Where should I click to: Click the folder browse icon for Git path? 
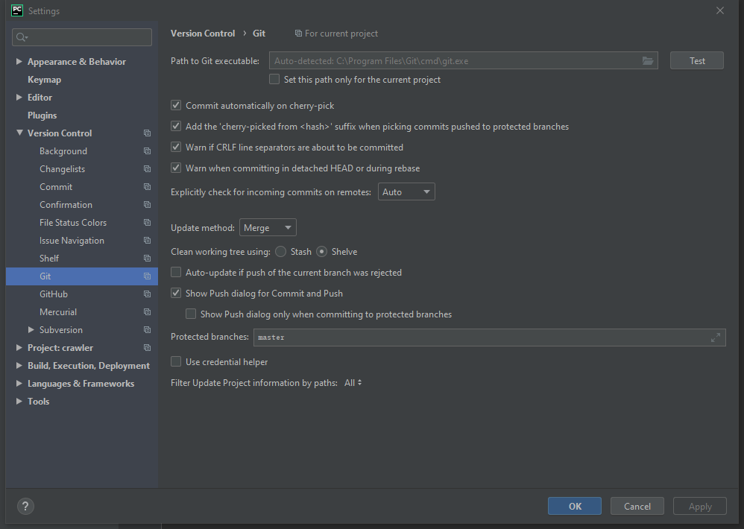[647, 61]
